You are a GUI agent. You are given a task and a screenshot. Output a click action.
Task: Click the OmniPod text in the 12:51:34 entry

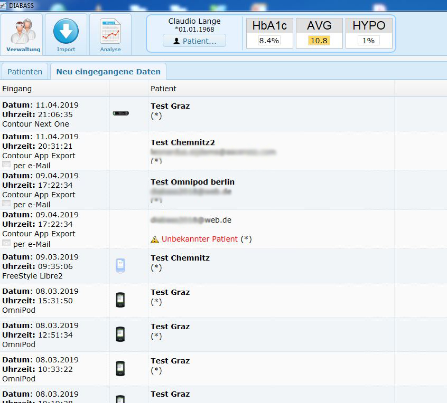19,344
